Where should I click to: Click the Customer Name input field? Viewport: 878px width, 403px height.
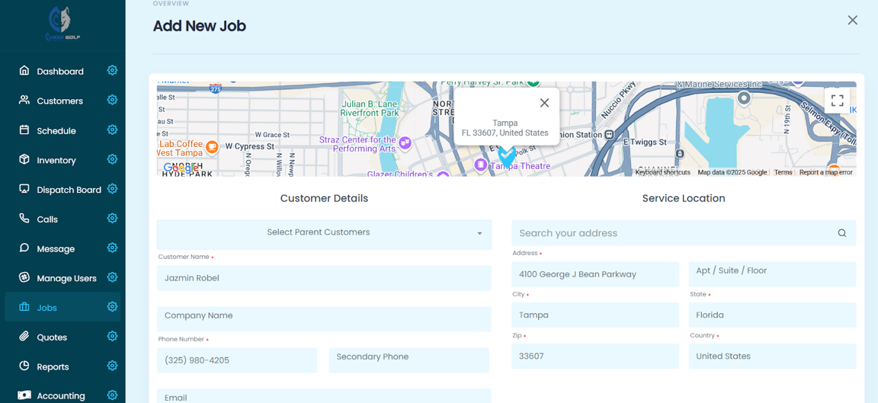(x=324, y=278)
